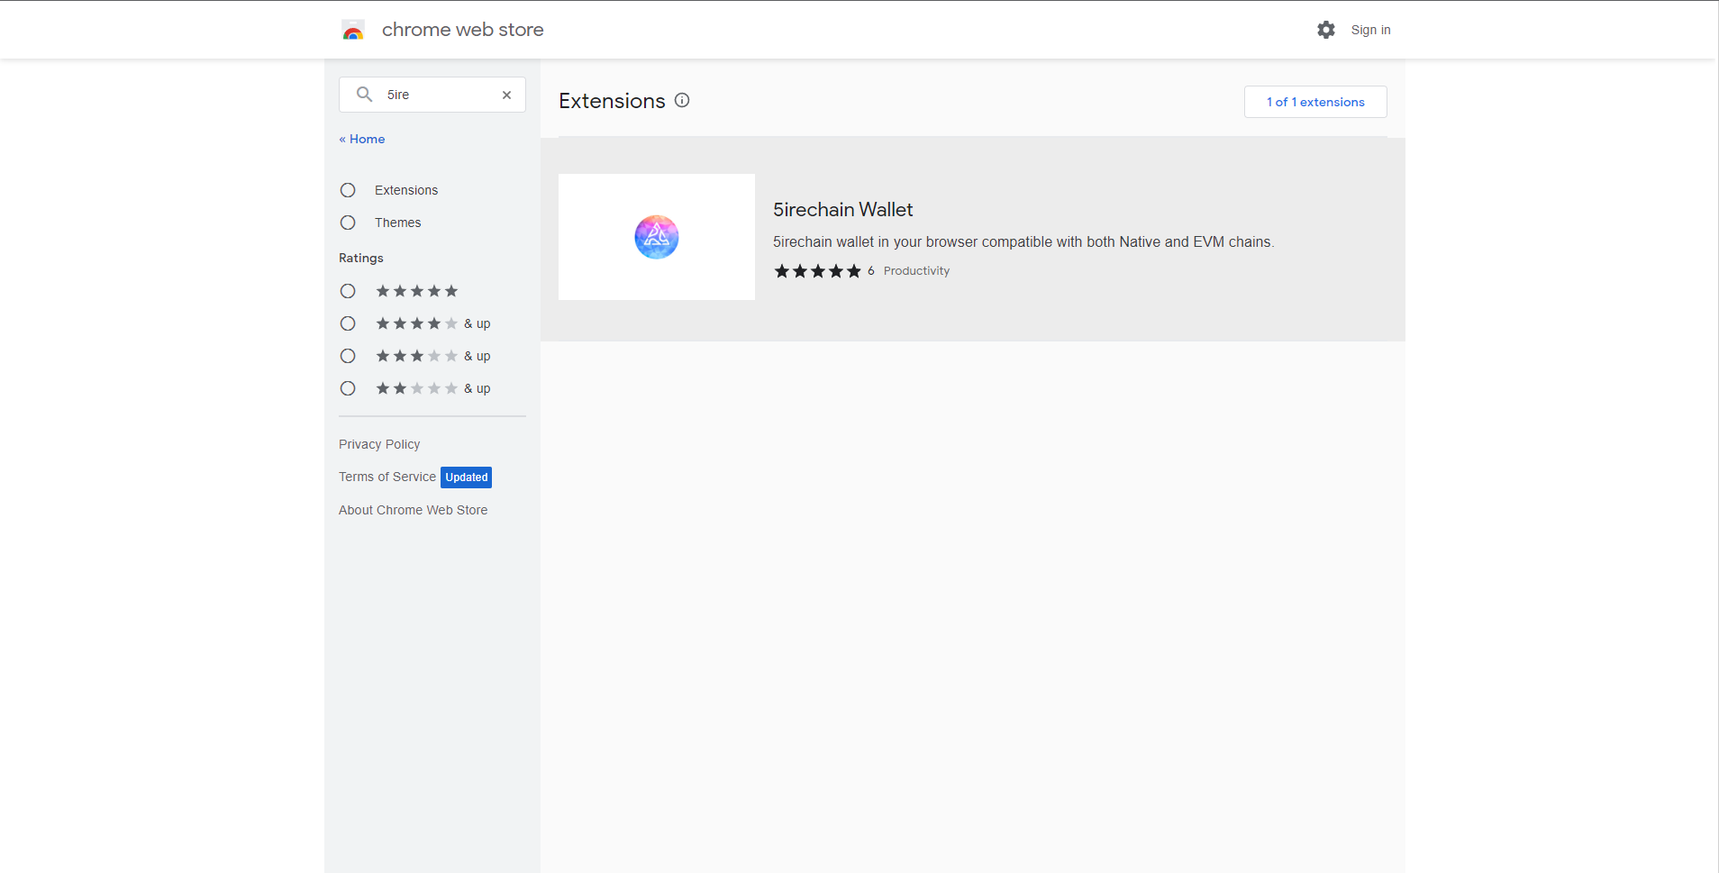Image resolution: width=1719 pixels, height=873 pixels.
Task: Choose four stars & up filter
Action: pos(348,323)
